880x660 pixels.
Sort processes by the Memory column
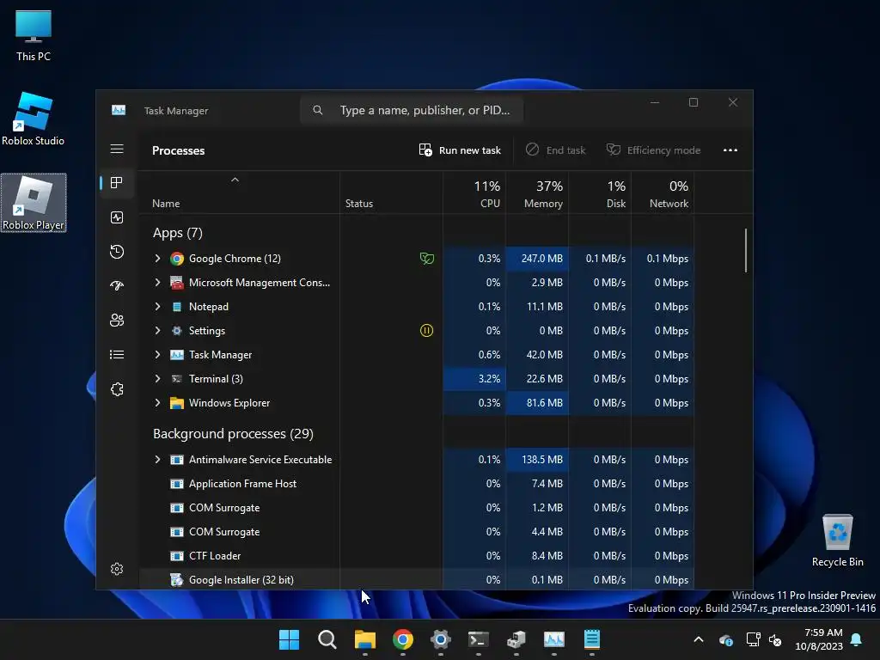[537, 192]
